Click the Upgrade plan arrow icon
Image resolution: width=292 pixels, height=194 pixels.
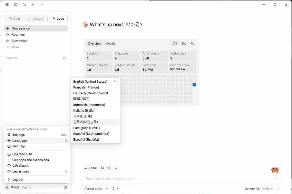click(x=9, y=154)
